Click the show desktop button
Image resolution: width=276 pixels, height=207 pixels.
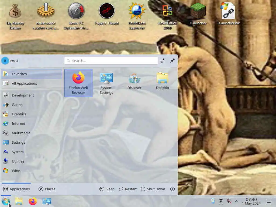pyautogui.click(x=269, y=201)
